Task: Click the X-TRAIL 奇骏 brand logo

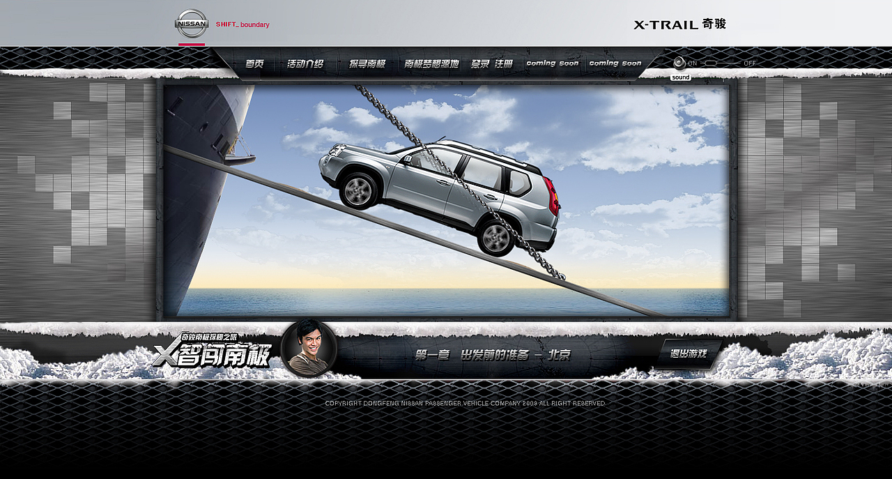Action: point(680,24)
